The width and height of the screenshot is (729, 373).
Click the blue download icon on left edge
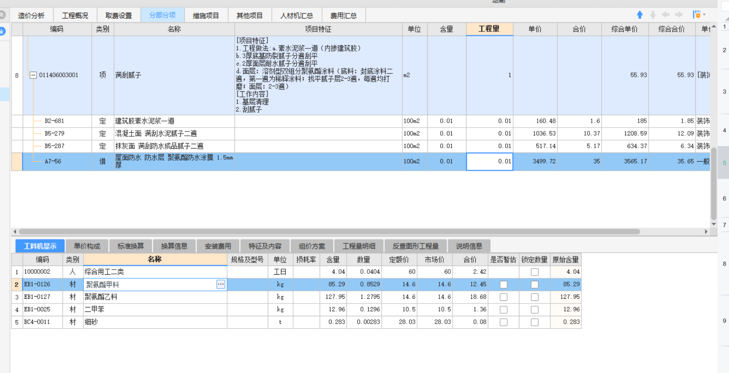pyautogui.click(x=2, y=31)
